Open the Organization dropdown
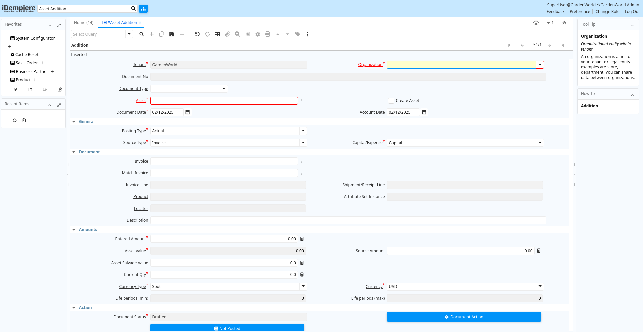 [x=540, y=65]
